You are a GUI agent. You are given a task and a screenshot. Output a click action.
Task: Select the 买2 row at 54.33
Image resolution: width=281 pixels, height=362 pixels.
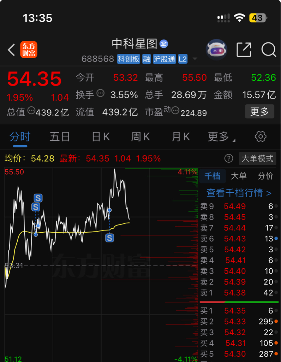click(x=239, y=322)
